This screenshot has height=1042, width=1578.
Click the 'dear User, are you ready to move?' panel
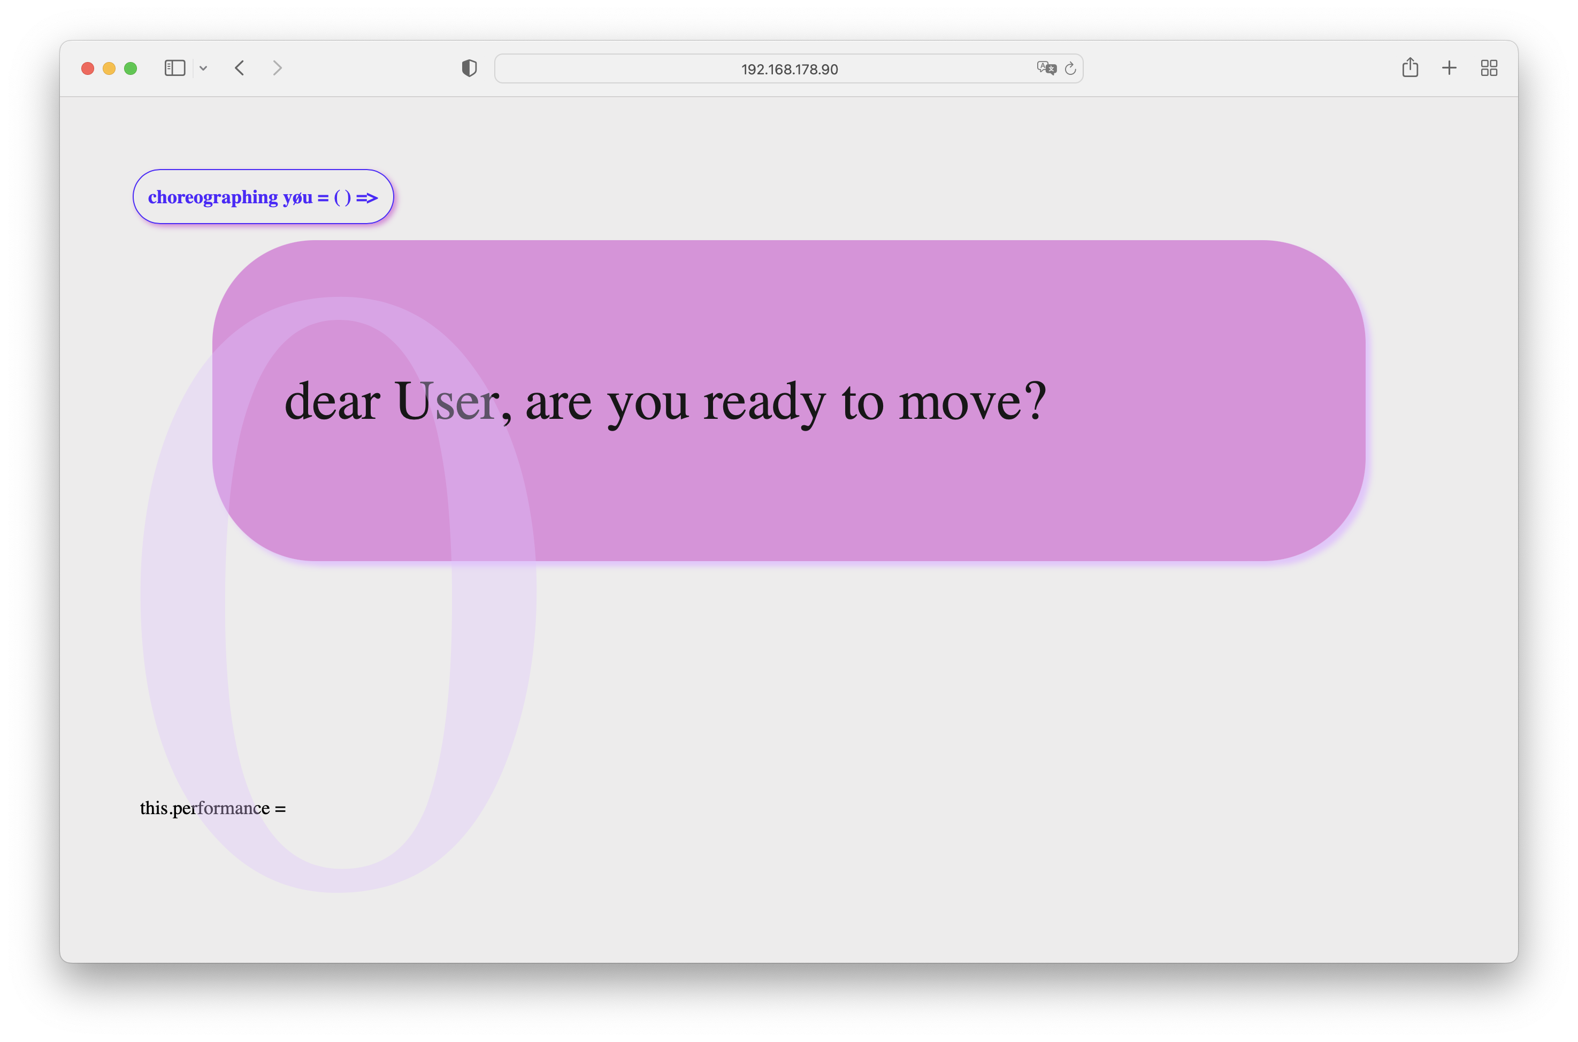[788, 401]
